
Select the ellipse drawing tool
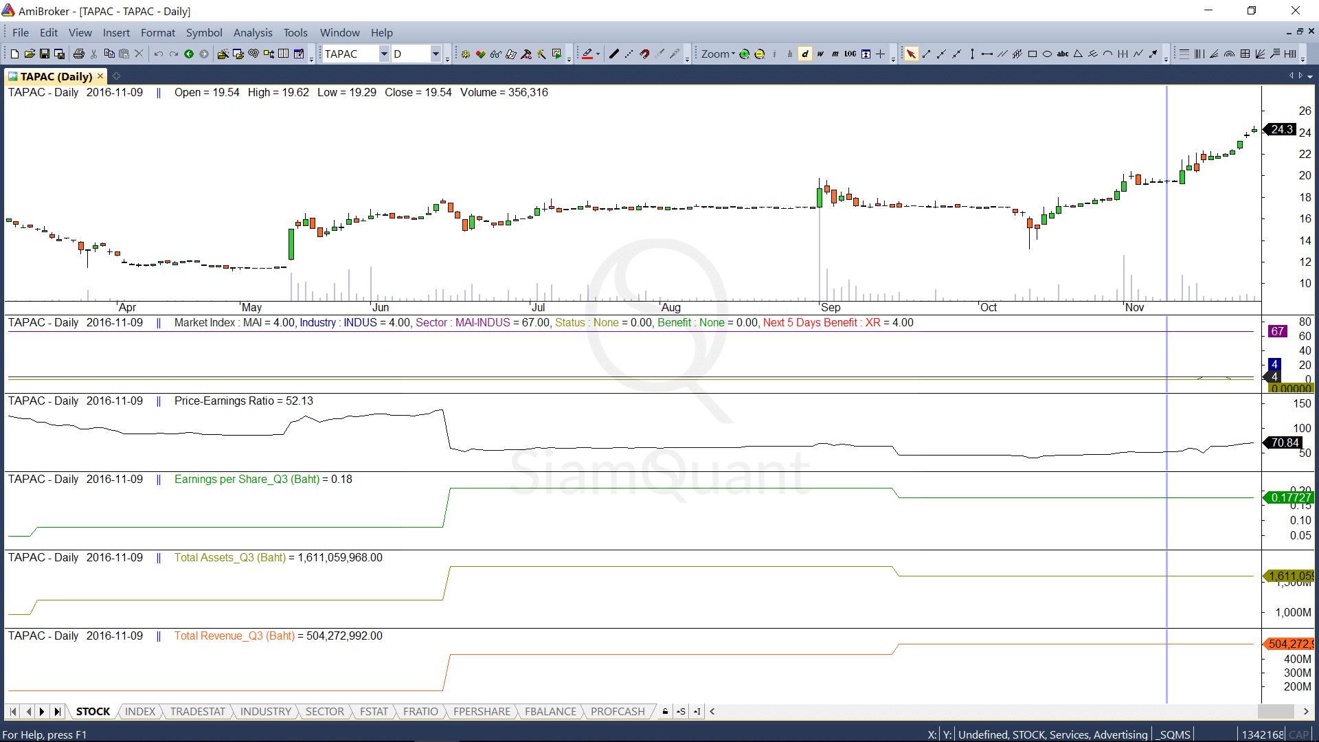coord(1047,54)
